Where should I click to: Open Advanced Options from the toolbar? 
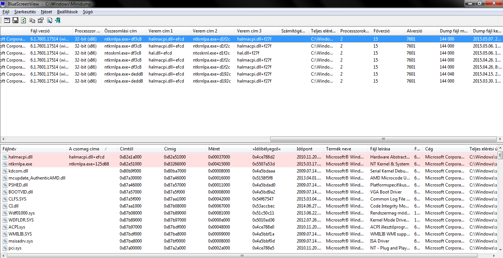pyautogui.click(x=6, y=21)
